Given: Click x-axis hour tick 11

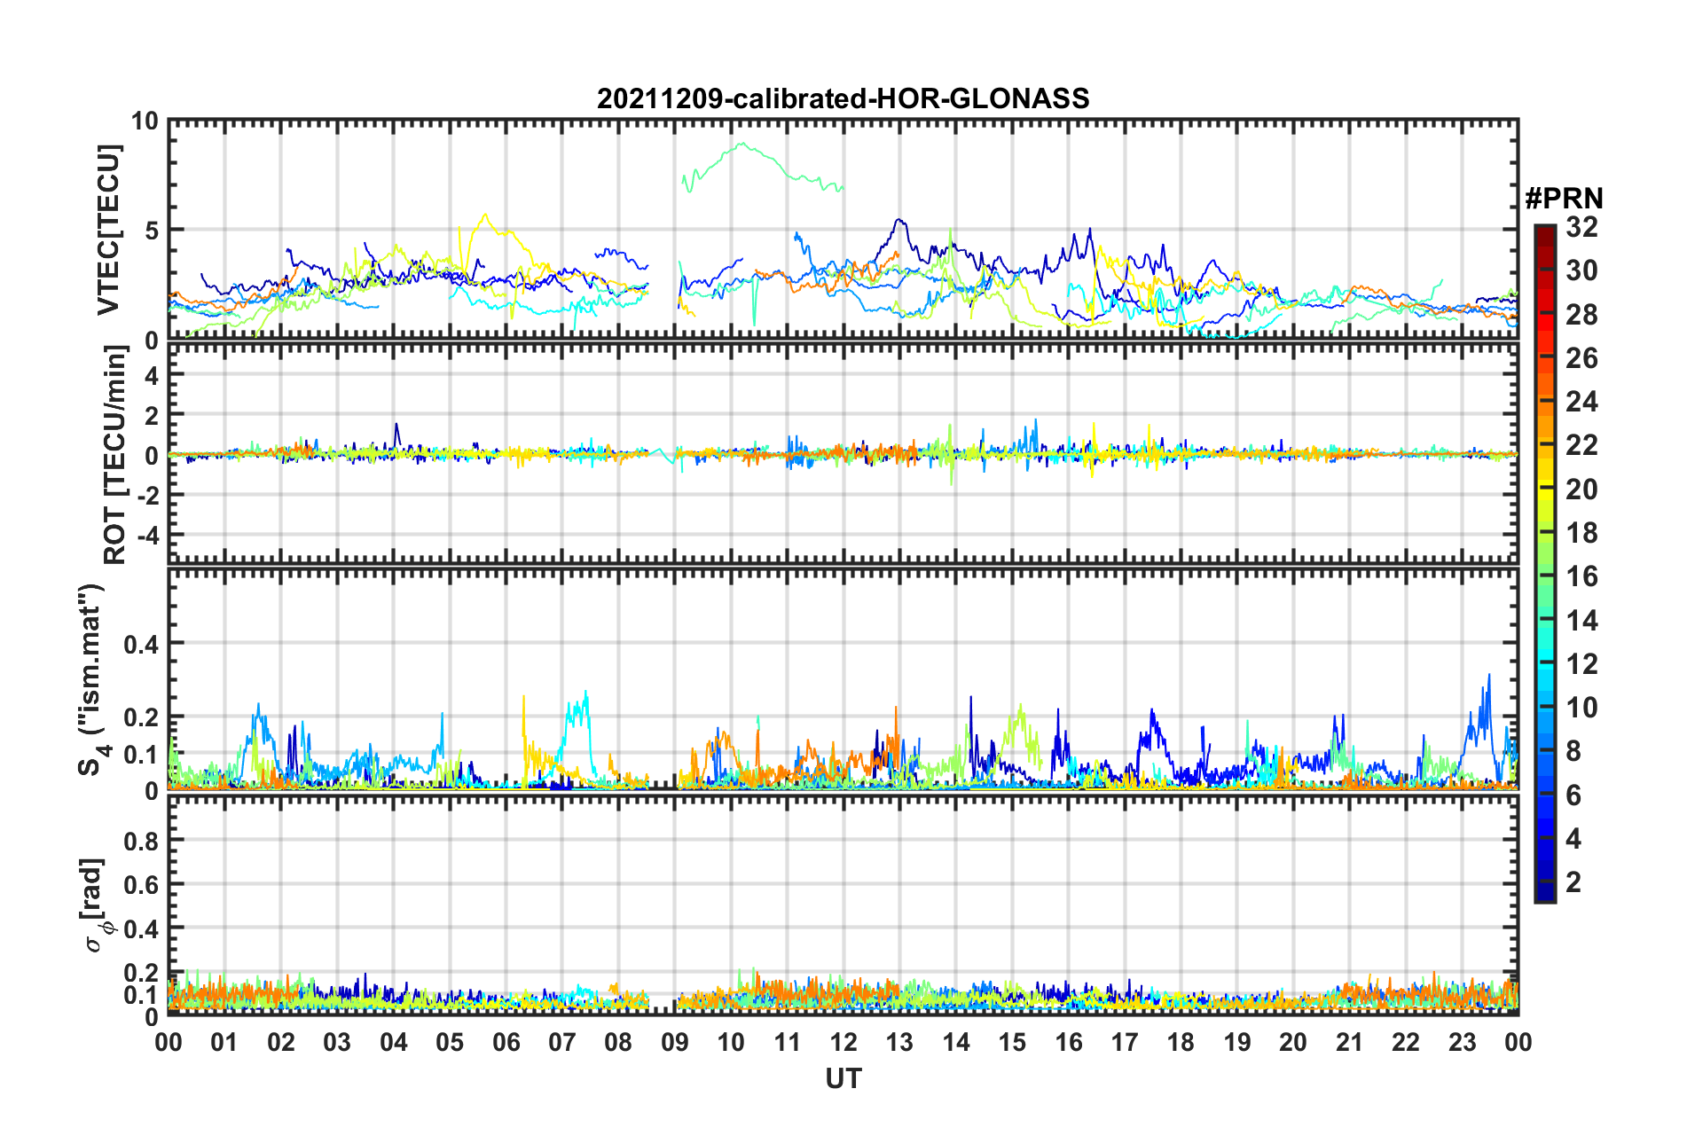Looking at the screenshot, I should (788, 1042).
